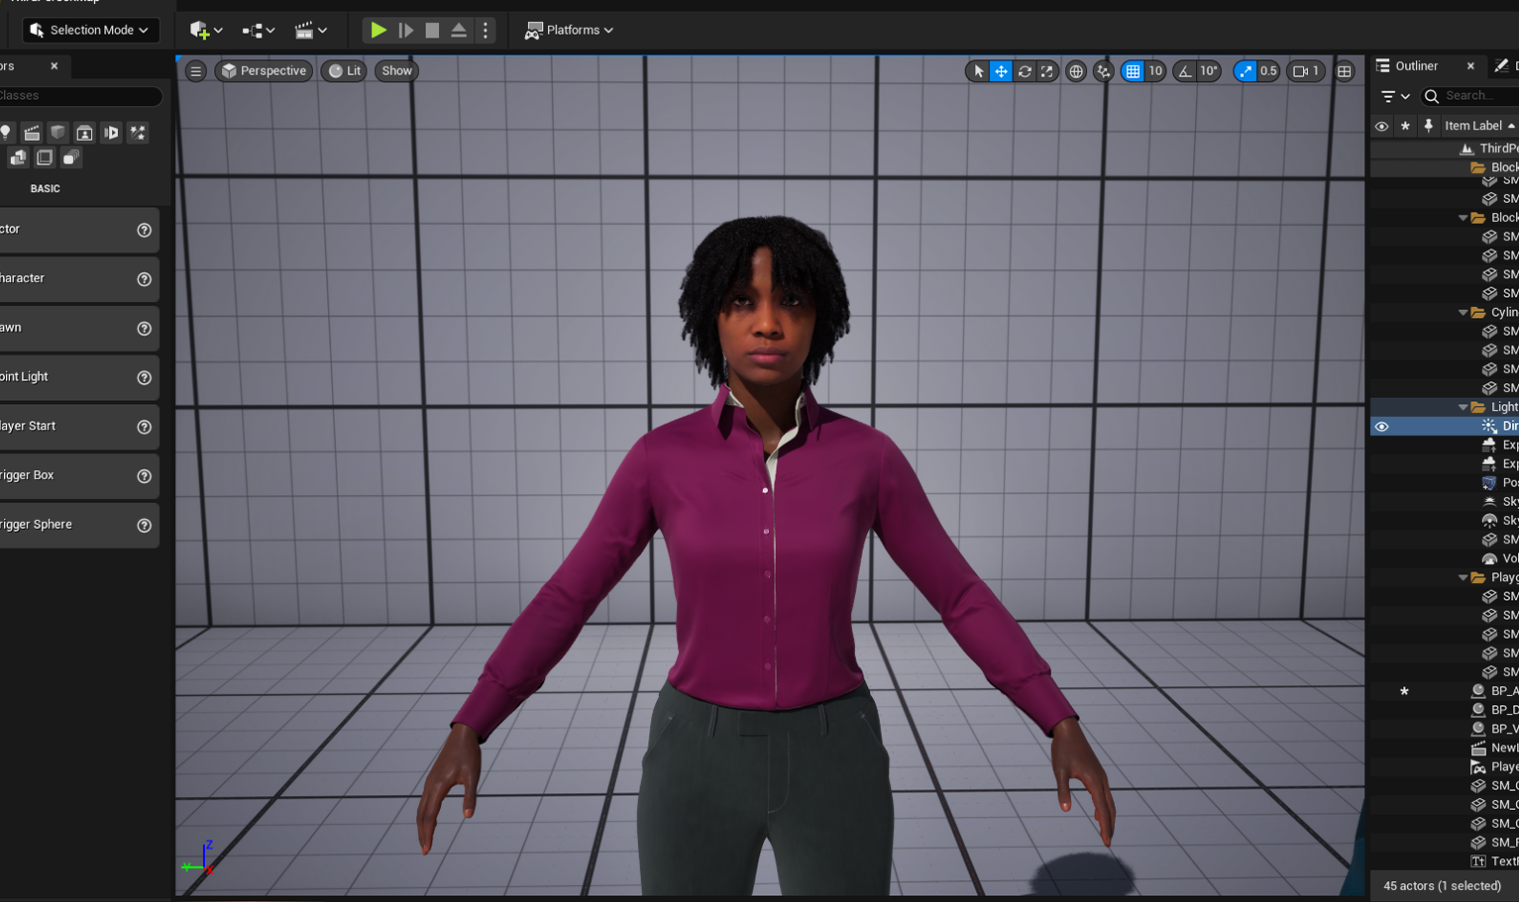The image size is (1519, 902).
Task: Switch to the Outliner tab
Action: 1417,65
